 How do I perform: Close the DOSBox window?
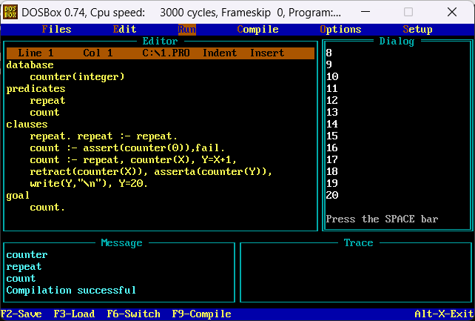(x=452, y=12)
